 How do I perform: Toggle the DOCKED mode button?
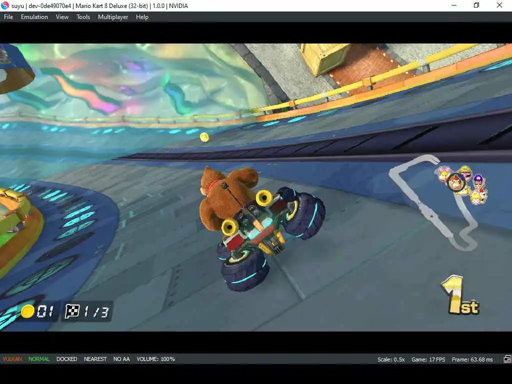pos(66,359)
